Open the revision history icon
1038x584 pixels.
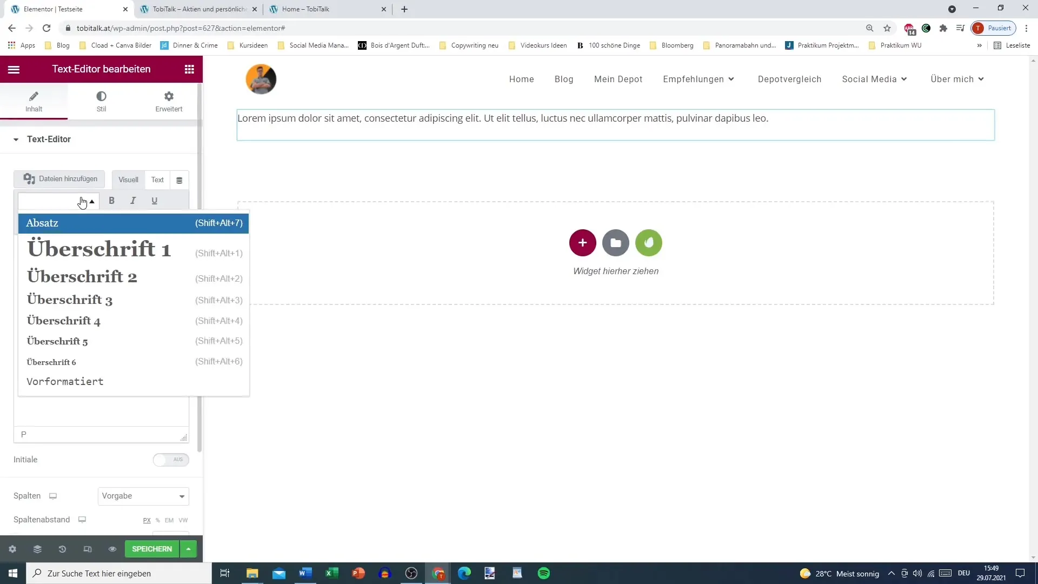62,549
